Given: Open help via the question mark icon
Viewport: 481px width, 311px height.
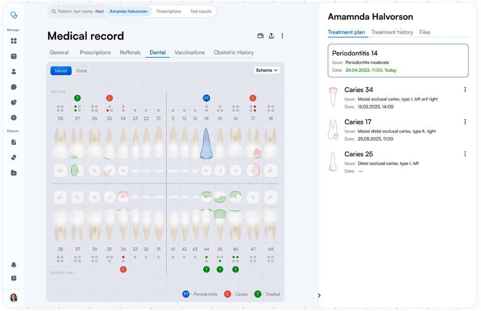Looking at the screenshot, I should 13,278.
